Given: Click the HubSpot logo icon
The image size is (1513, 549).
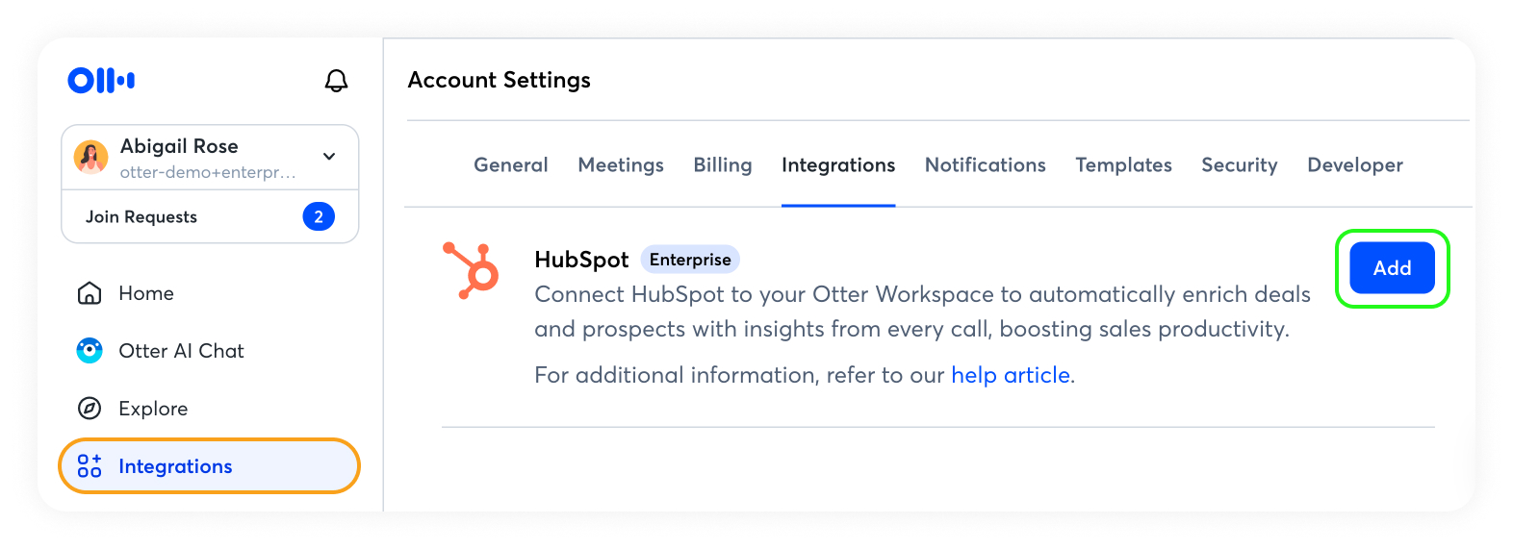Looking at the screenshot, I should tap(472, 270).
